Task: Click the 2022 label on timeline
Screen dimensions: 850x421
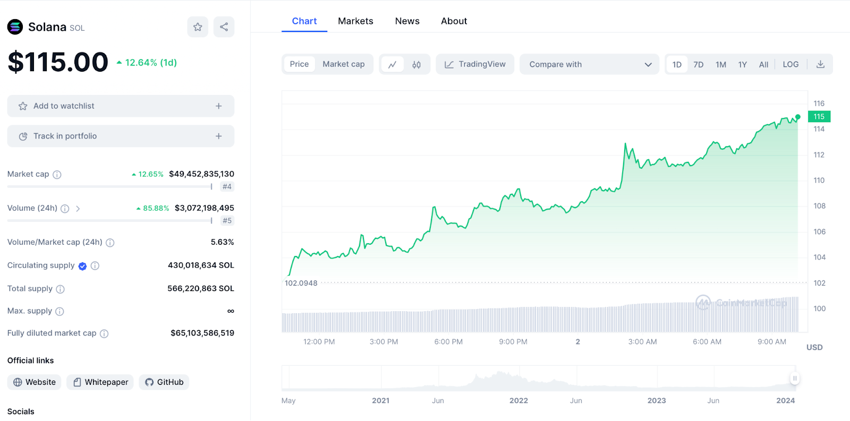Action: pyautogui.click(x=518, y=401)
